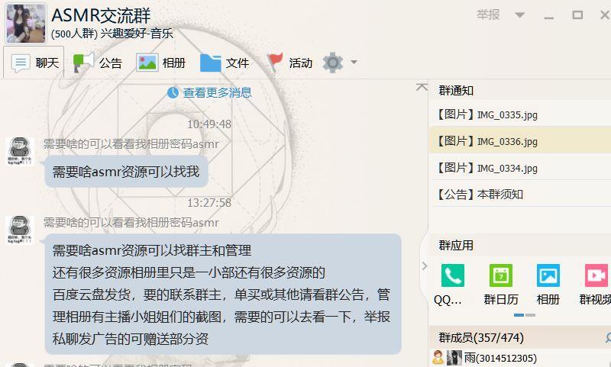This screenshot has width=611, height=367.
Task: Open the sender avatar of the 13:27:58 message
Action: click(x=20, y=230)
